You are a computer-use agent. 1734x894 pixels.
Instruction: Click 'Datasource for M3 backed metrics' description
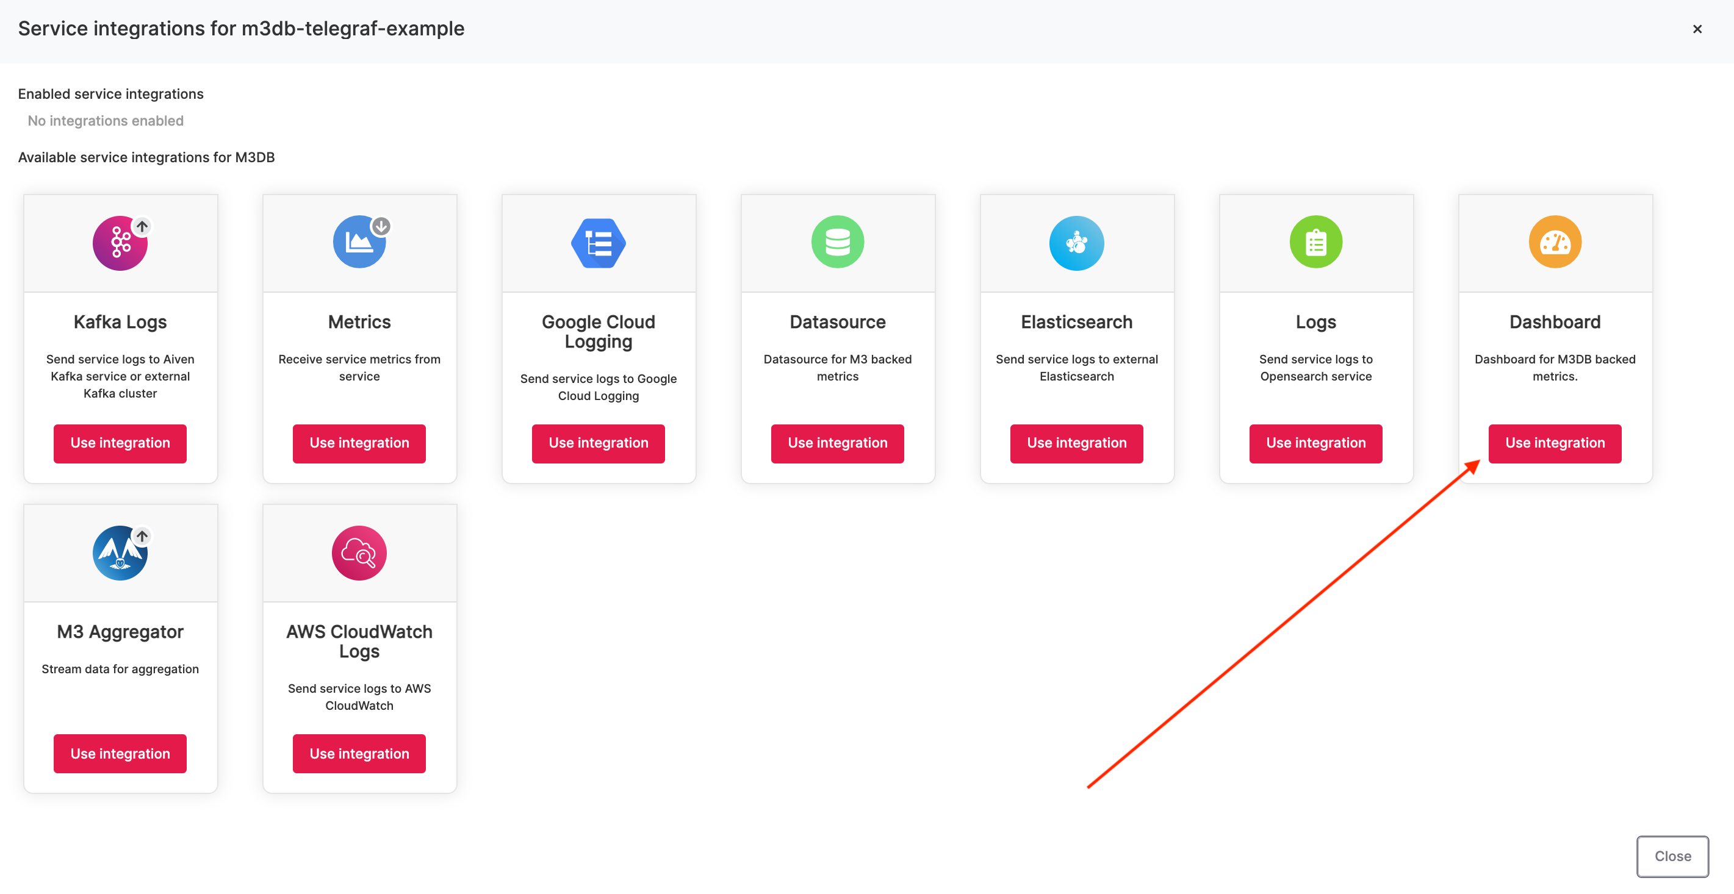click(x=837, y=368)
